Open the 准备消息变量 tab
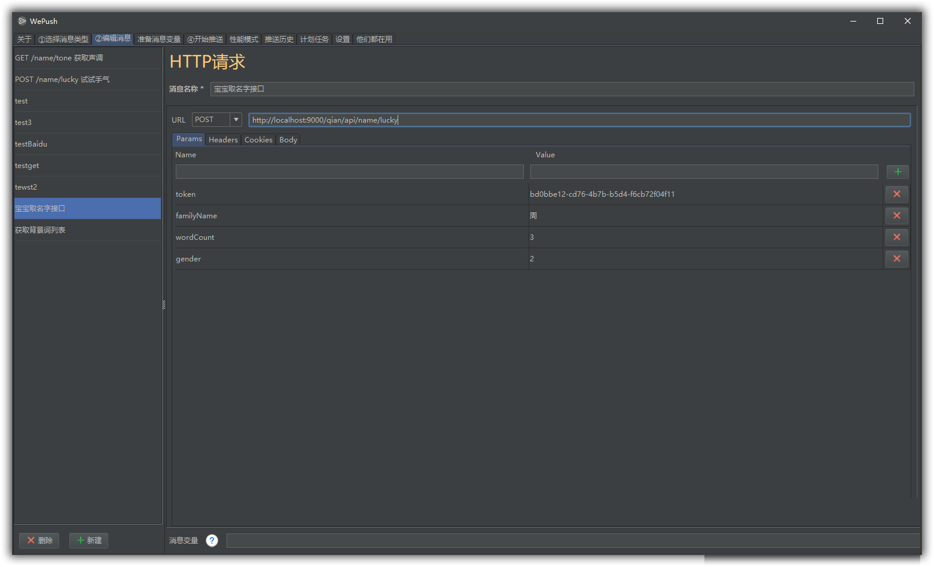Viewport: 934px width, 567px height. point(159,39)
